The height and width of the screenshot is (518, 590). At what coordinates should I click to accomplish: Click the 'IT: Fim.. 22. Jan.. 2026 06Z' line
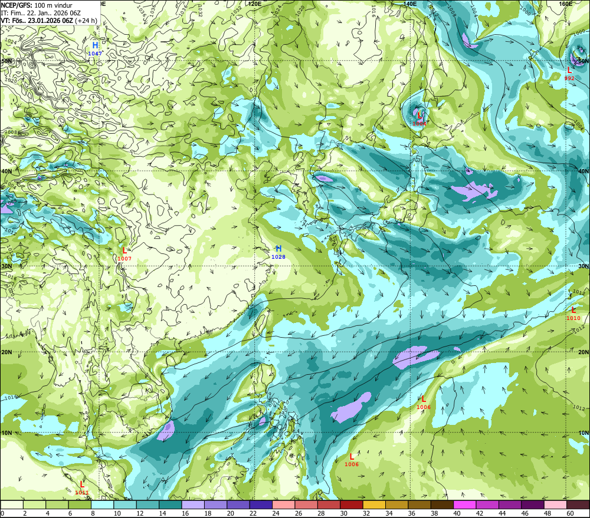click(41, 13)
